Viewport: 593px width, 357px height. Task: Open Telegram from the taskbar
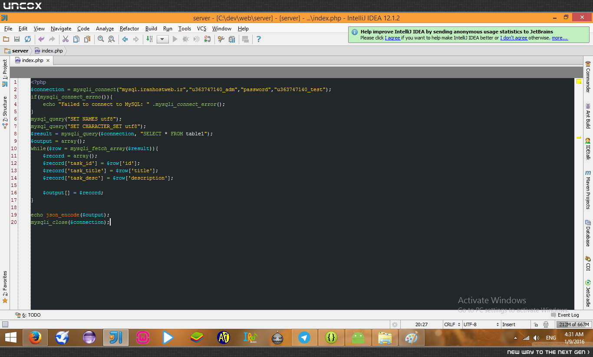[304, 337]
